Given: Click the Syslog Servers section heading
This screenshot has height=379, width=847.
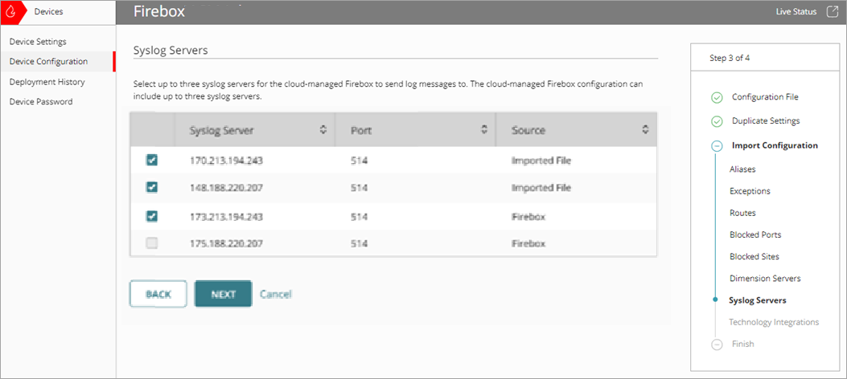Looking at the screenshot, I should [x=171, y=51].
